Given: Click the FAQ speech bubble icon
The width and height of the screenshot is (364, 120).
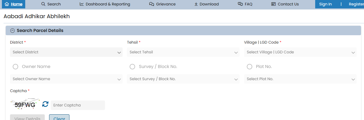Looking at the screenshot, I should pyautogui.click(x=240, y=4).
